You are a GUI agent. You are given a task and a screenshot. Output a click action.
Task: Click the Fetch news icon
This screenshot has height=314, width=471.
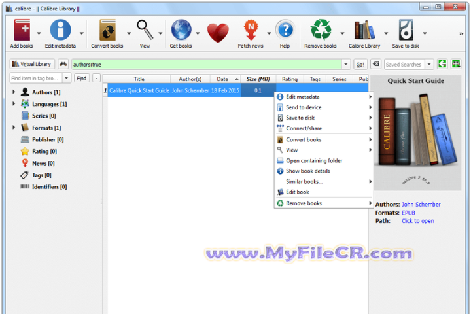pos(251,29)
